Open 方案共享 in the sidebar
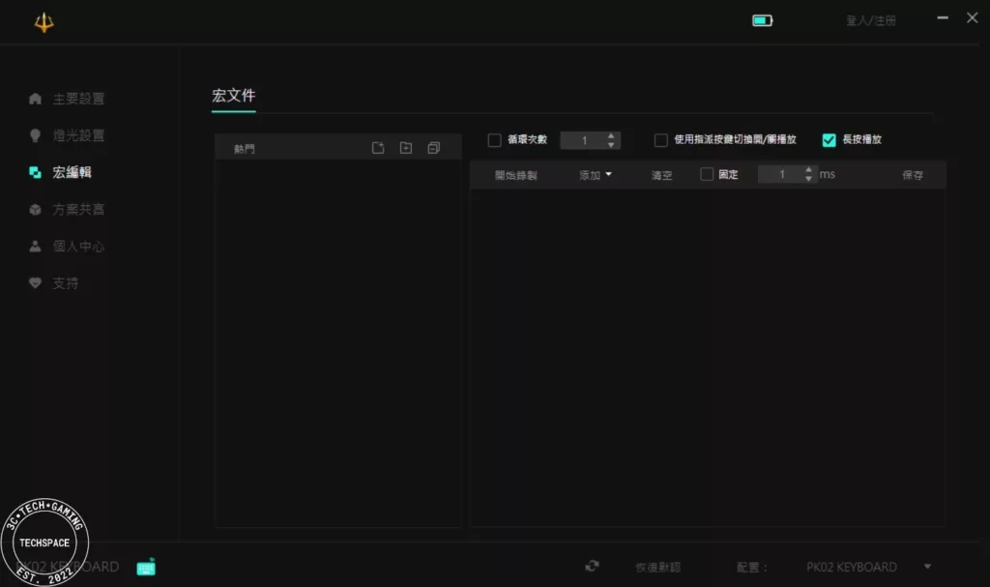 pyautogui.click(x=78, y=210)
